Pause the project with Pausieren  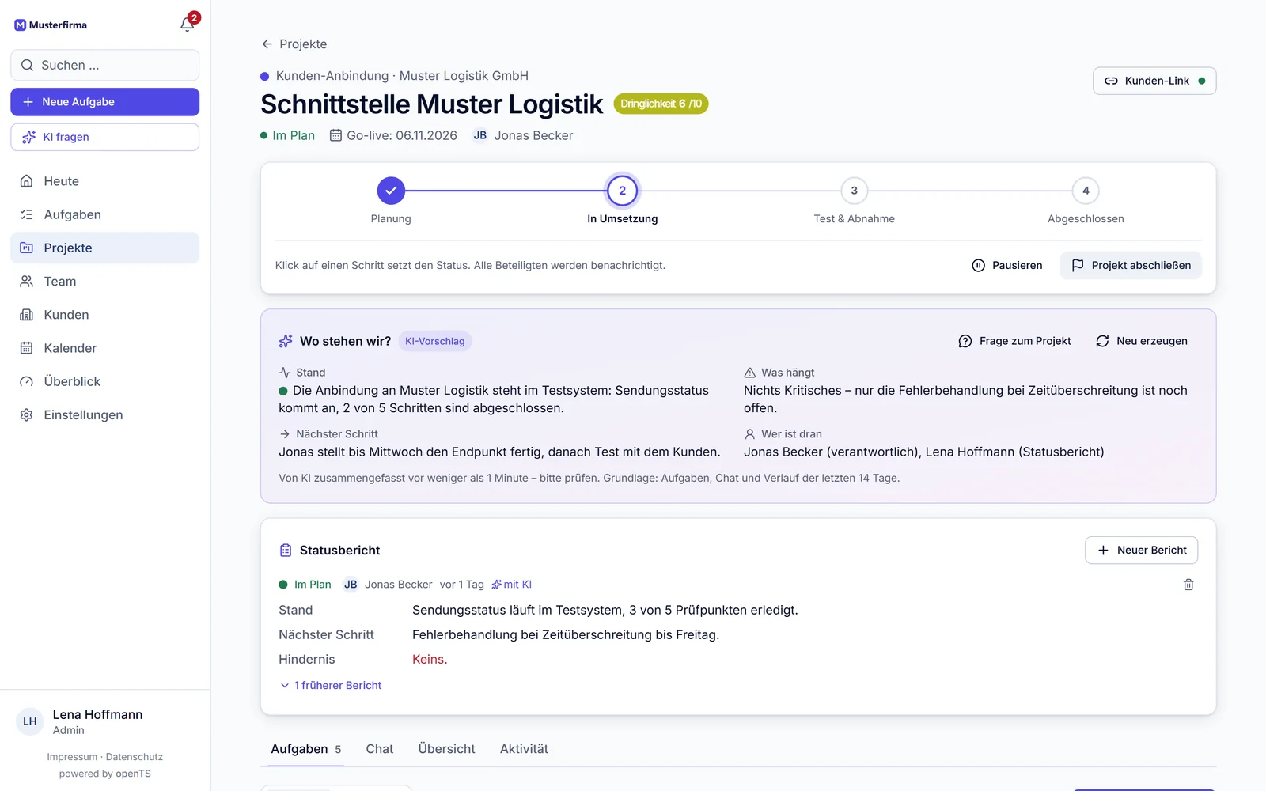(x=1006, y=265)
